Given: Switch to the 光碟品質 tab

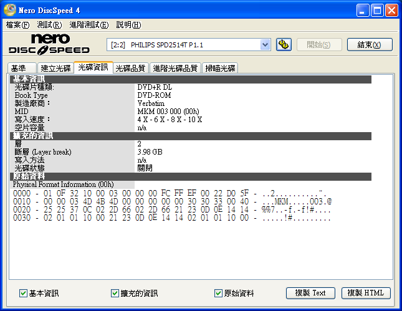Looking at the screenshot, I should click(x=131, y=68).
